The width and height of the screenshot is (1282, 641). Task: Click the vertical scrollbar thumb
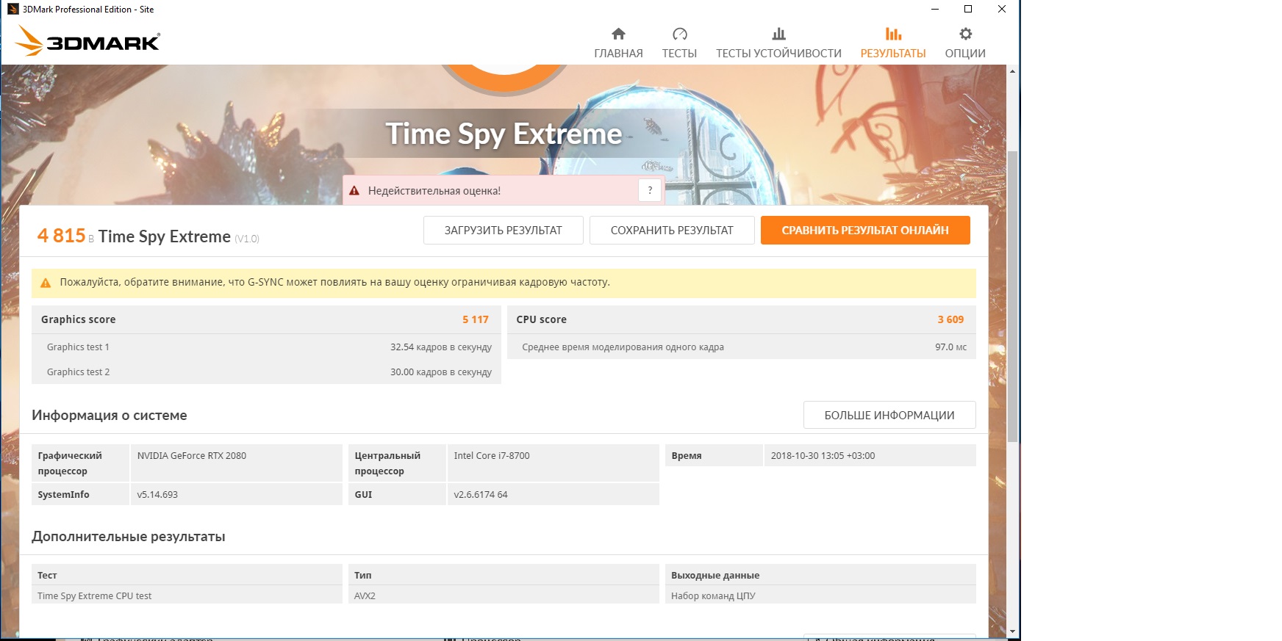[1012, 296]
